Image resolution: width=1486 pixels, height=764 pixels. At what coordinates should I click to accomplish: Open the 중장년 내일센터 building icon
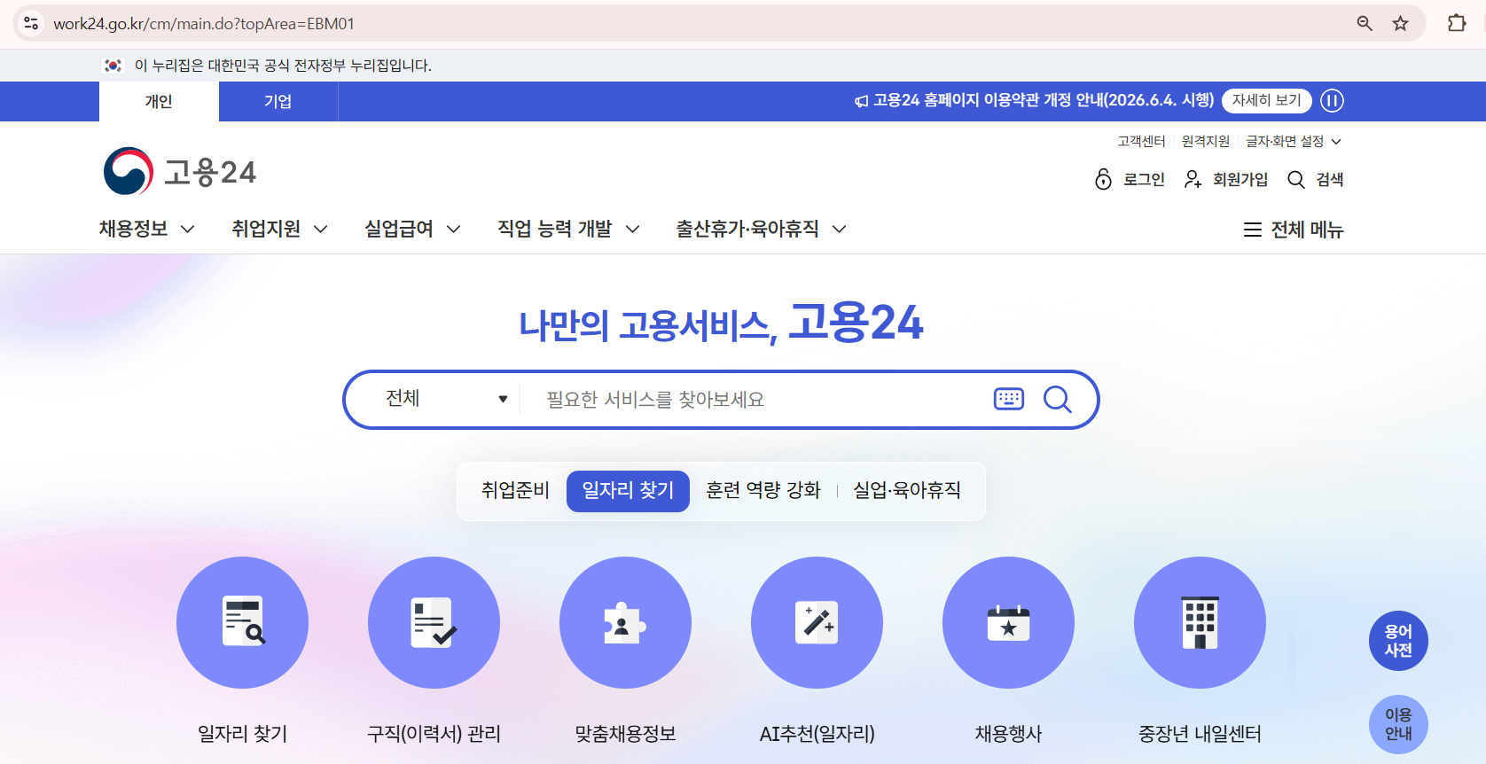(1200, 622)
